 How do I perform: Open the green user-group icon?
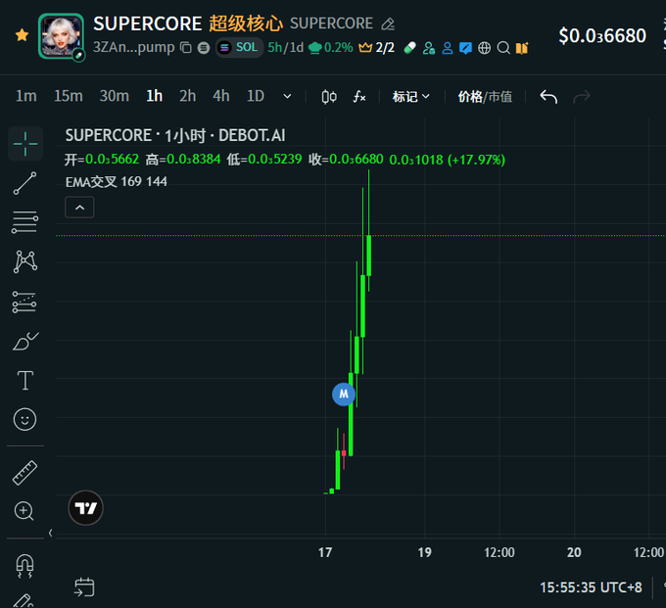click(429, 48)
